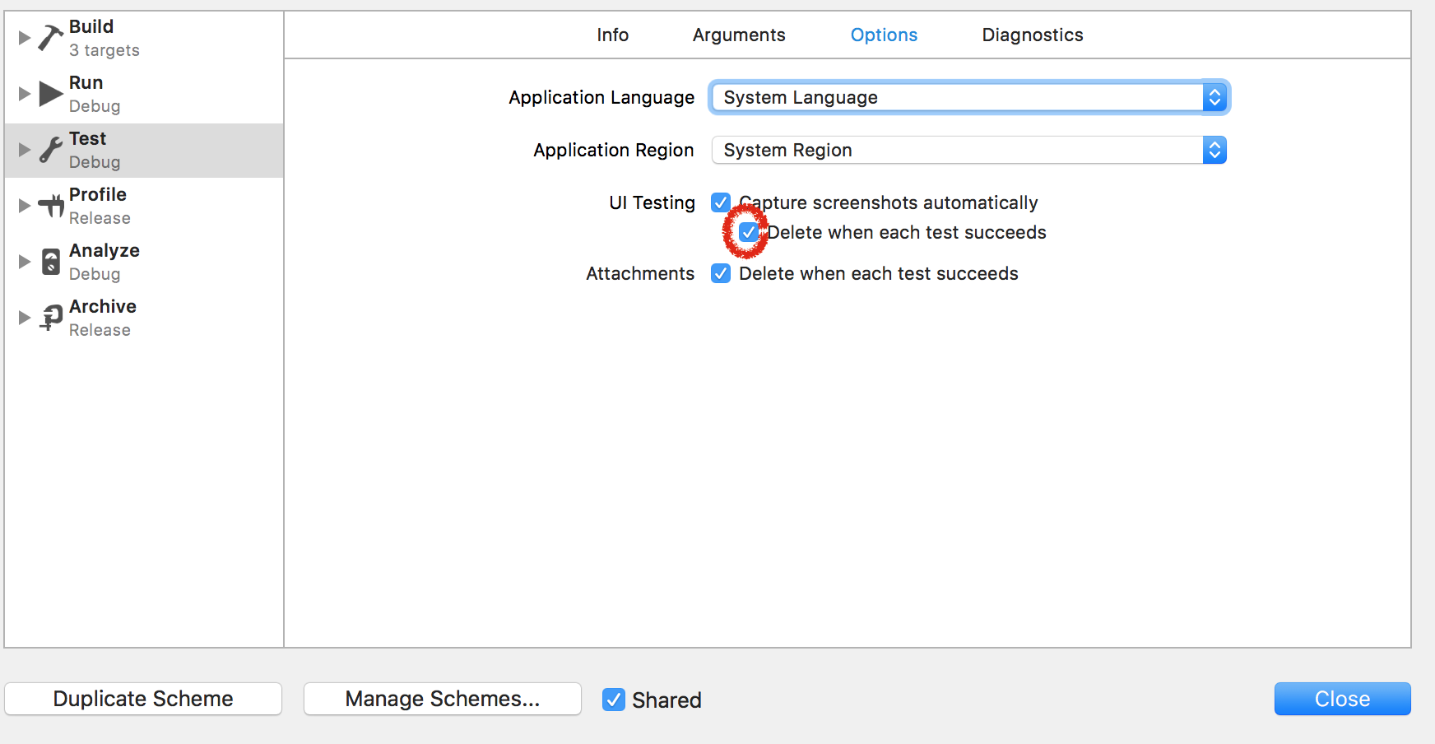Click the Duplicate Scheme button

143,699
